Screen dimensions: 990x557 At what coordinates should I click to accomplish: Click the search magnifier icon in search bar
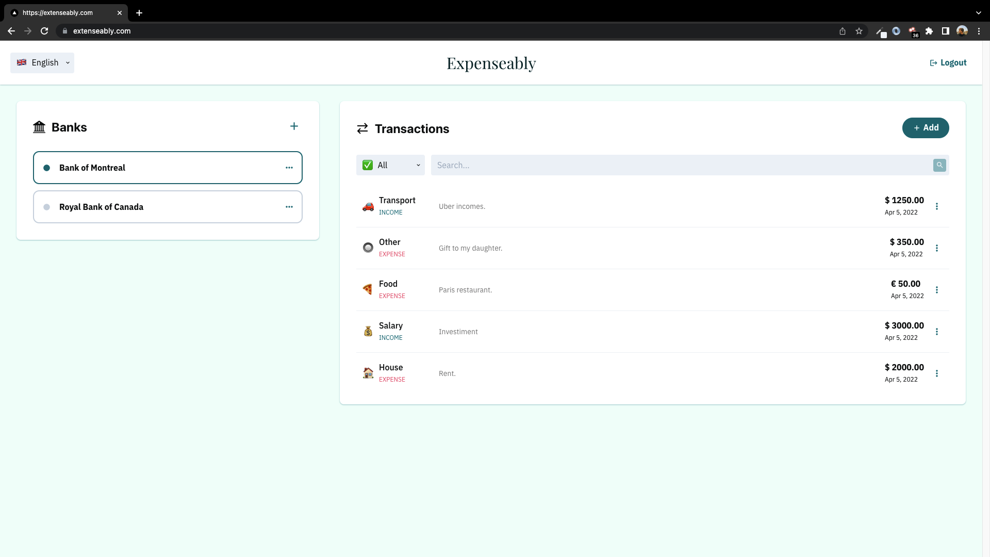pyautogui.click(x=939, y=165)
